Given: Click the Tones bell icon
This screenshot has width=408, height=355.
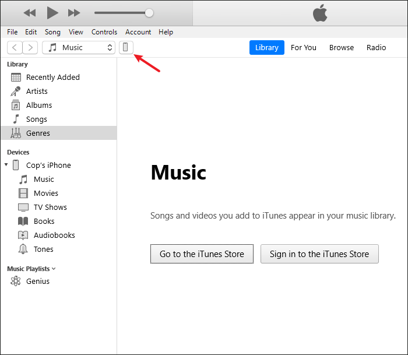Looking at the screenshot, I should [x=23, y=249].
